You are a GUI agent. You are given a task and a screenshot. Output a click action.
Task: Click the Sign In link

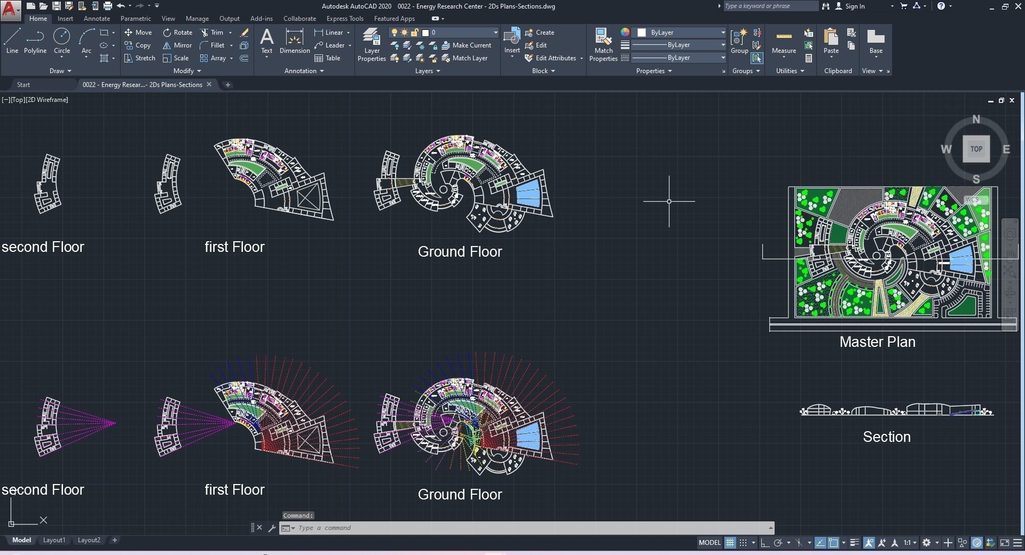coord(855,6)
